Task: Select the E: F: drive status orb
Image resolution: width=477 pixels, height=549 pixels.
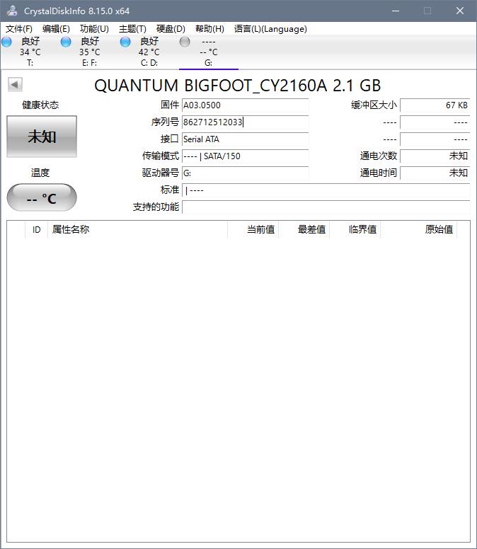Action: [66, 42]
